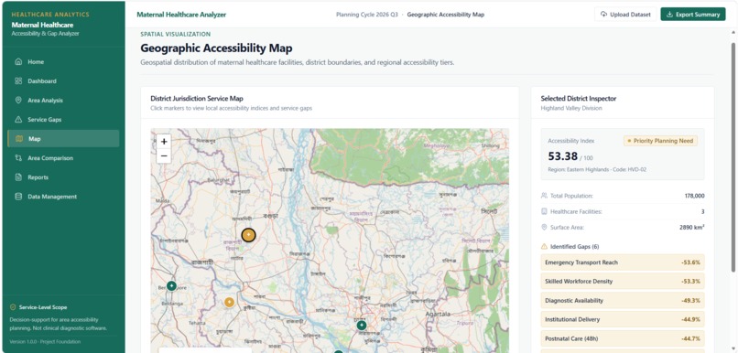Upload a dataset
This screenshot has width=738, height=353.
625,14
